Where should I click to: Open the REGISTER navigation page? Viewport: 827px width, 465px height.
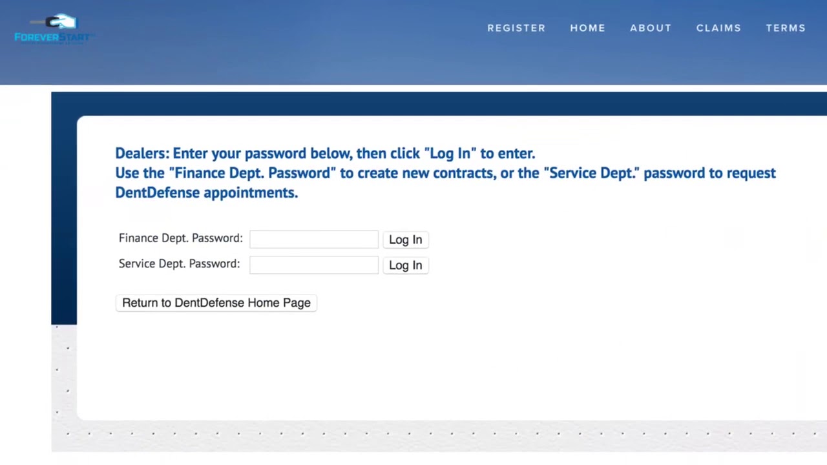pos(516,28)
